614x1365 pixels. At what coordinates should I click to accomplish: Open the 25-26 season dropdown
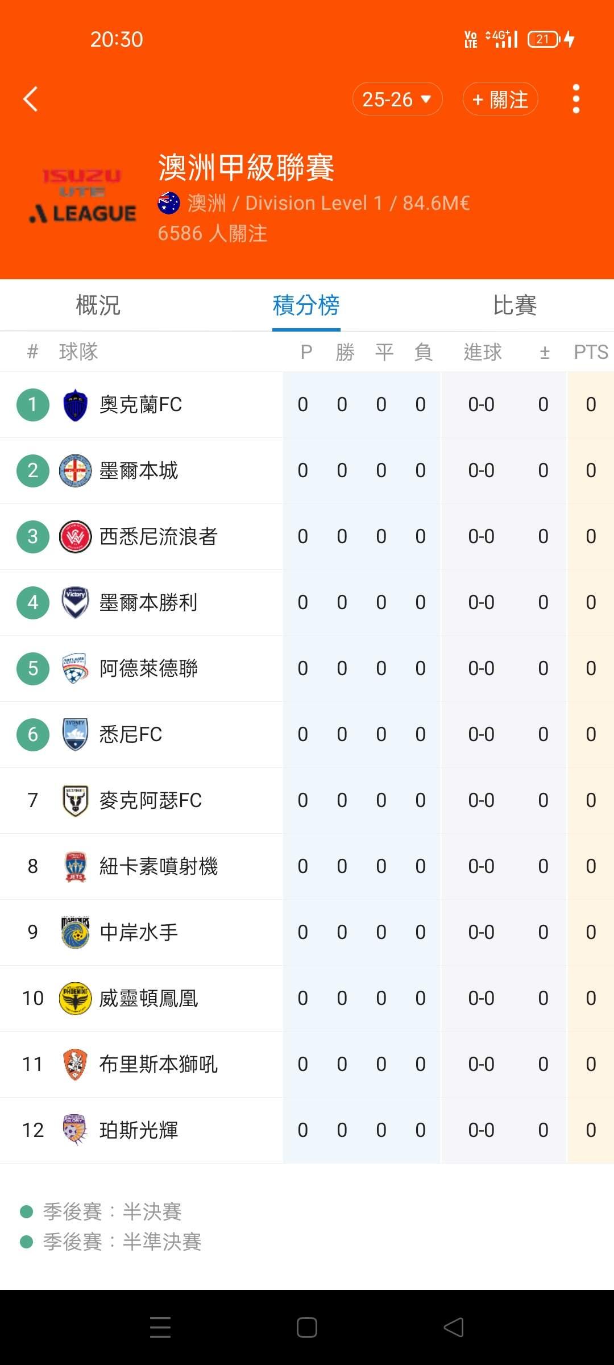click(x=397, y=100)
